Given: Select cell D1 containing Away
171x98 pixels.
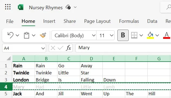Looking at the screenshot, I should tap(91, 66).
